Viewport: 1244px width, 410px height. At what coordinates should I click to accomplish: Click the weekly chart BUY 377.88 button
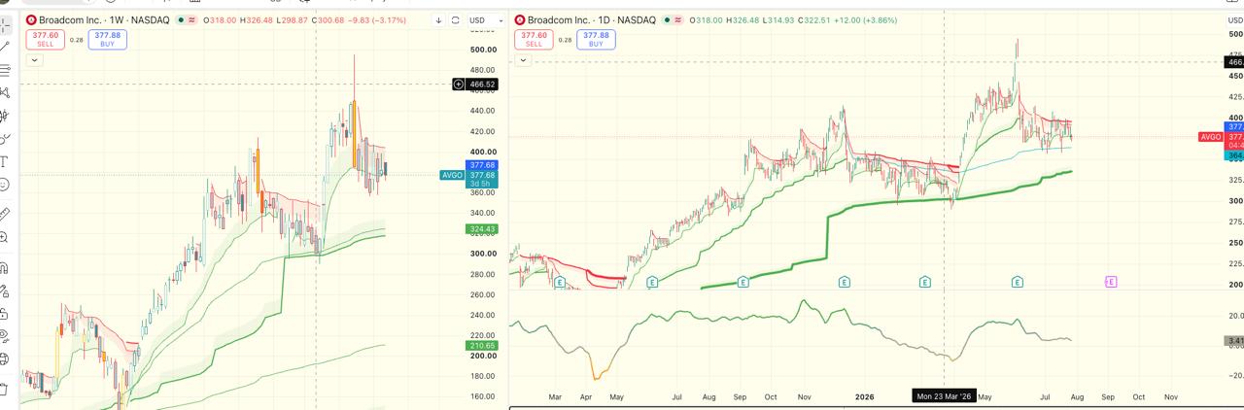(x=106, y=39)
